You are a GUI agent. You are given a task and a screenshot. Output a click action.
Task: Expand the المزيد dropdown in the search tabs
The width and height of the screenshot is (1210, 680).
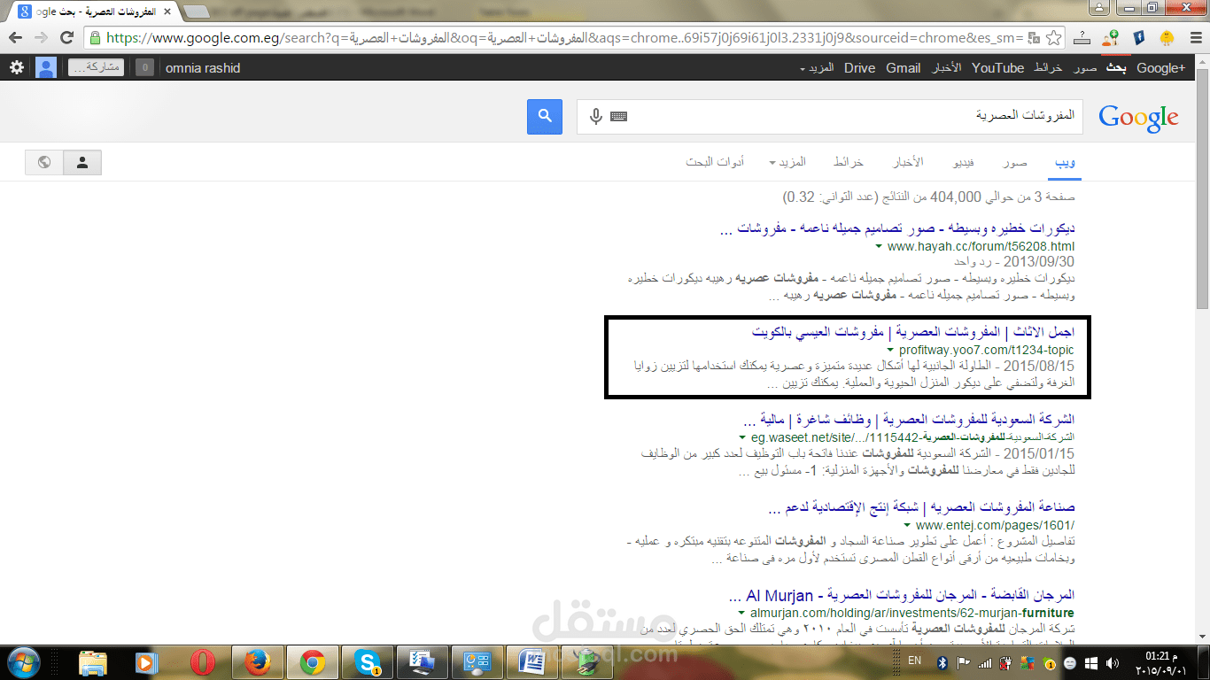787,162
